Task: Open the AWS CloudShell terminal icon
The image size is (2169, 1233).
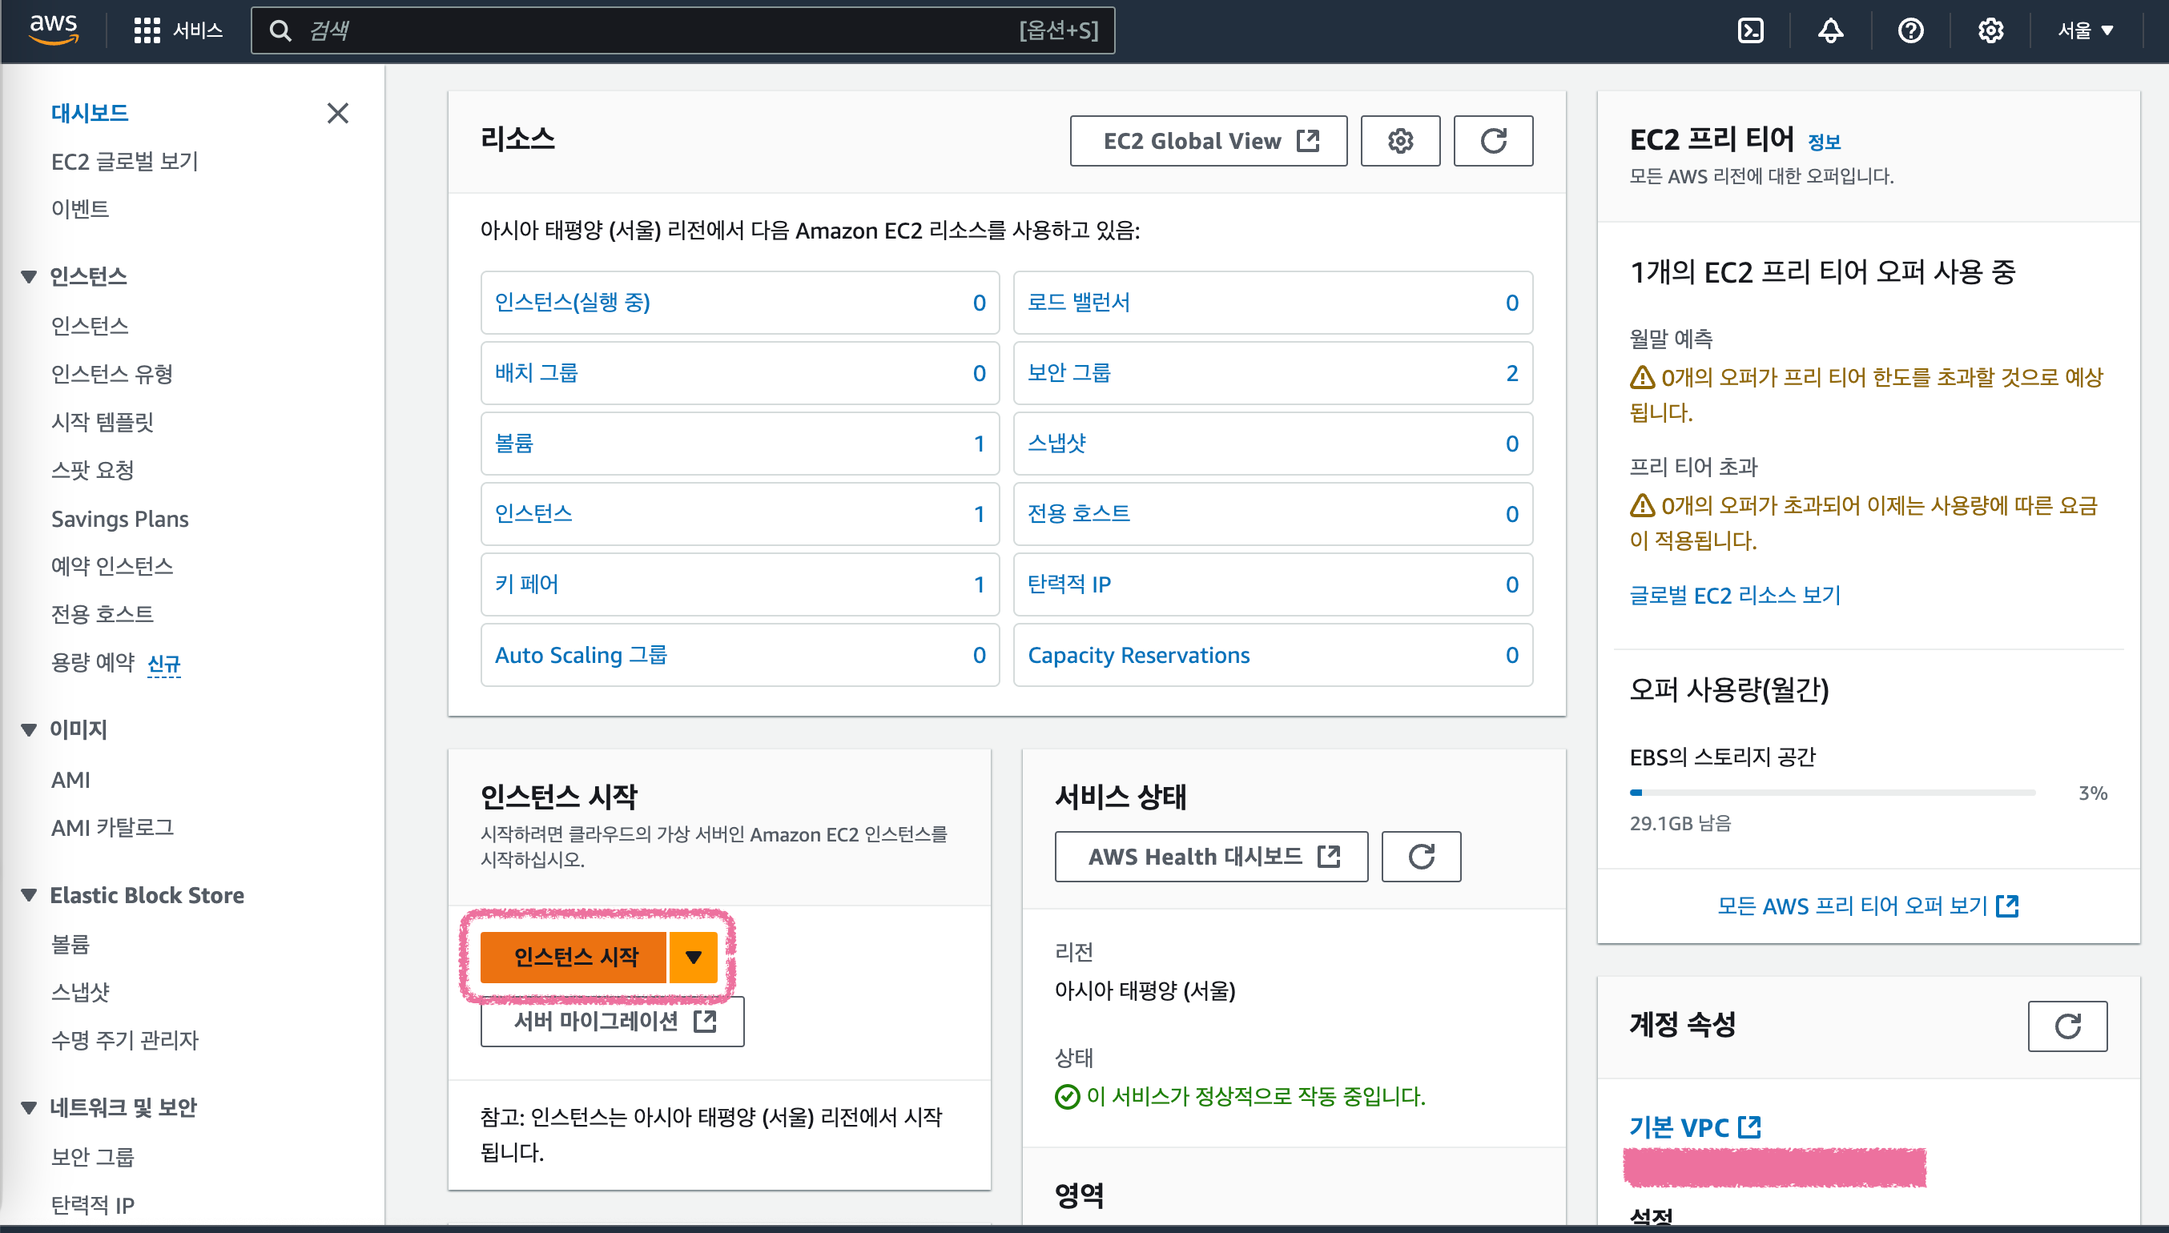Action: pyautogui.click(x=1750, y=30)
